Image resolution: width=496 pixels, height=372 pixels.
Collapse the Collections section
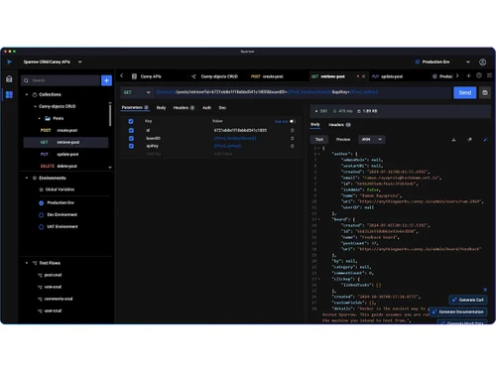tap(27, 94)
